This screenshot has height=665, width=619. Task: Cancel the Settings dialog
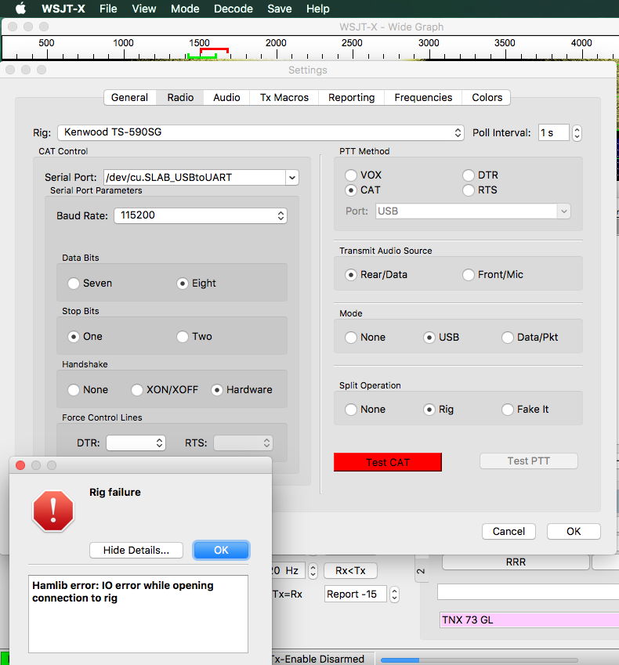[509, 531]
